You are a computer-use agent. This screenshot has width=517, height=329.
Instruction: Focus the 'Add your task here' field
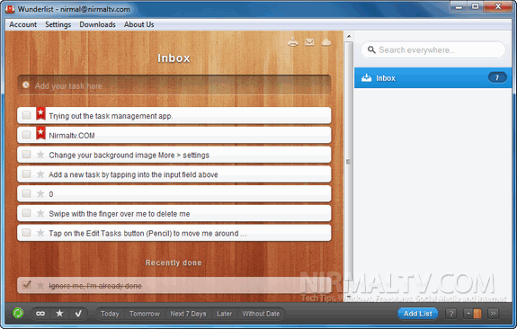[174, 85]
